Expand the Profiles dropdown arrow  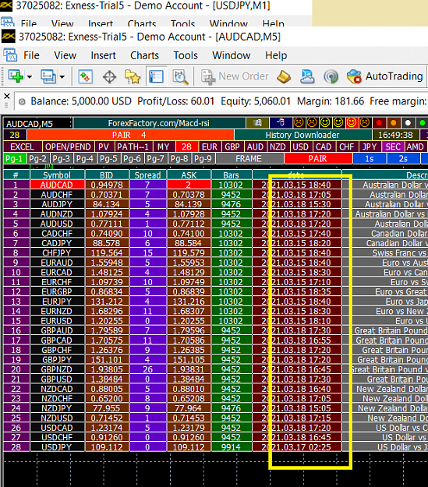pyautogui.click(x=62, y=76)
